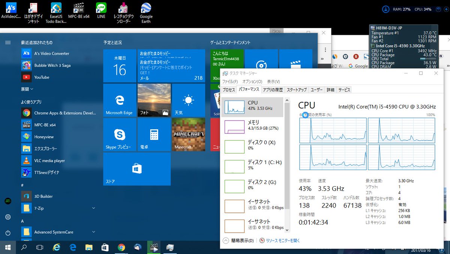Viewport: 450px width, 254px height.
Task: Launch the Minecraft tile
Action: pyautogui.click(x=188, y=134)
